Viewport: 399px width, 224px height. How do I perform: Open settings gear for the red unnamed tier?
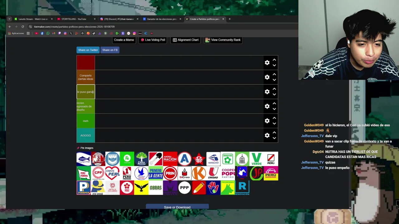(x=267, y=63)
